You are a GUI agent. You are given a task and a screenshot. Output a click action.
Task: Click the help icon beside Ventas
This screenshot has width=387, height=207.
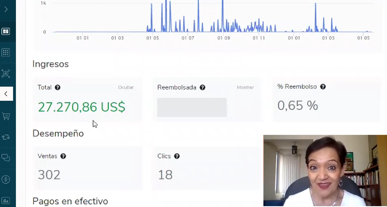pos(63,156)
